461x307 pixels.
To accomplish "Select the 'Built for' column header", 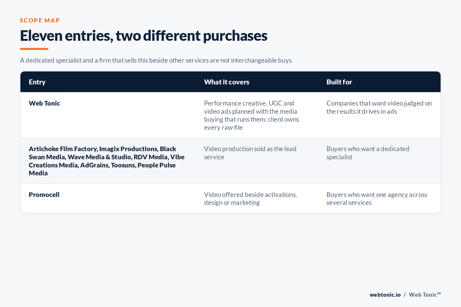I will tap(339, 82).
